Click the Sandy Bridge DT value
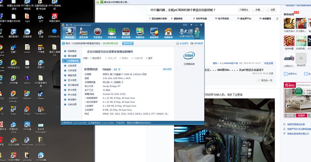 point(111,86)
